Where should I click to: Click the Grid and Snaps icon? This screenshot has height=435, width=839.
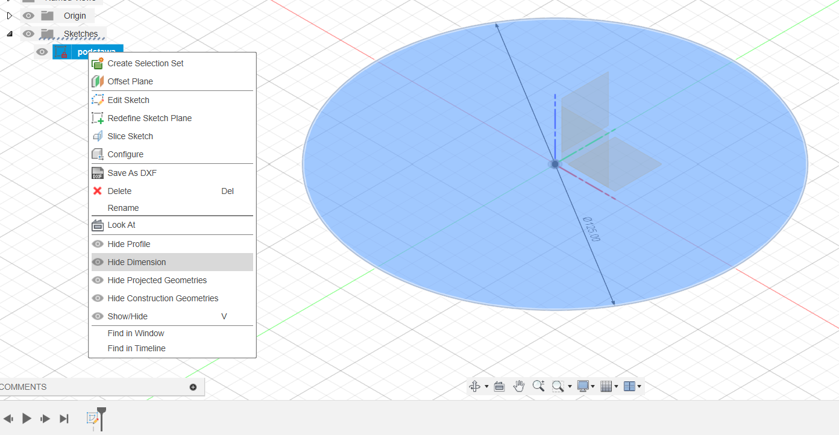(606, 386)
